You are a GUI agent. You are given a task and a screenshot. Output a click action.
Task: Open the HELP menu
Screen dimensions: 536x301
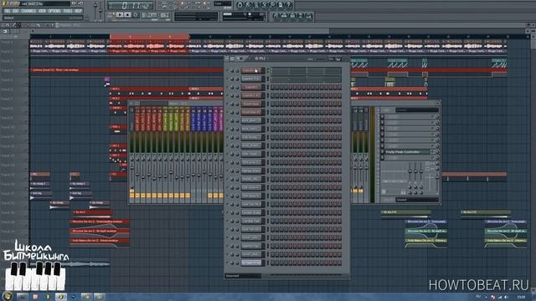click(78, 11)
